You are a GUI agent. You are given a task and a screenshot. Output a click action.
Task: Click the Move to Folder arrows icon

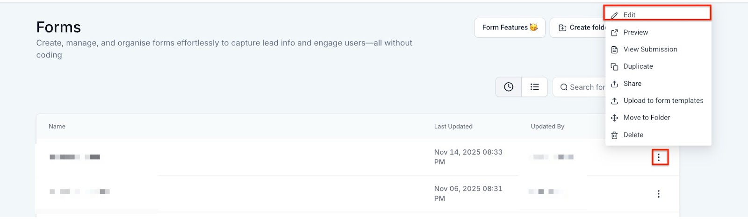(x=614, y=118)
